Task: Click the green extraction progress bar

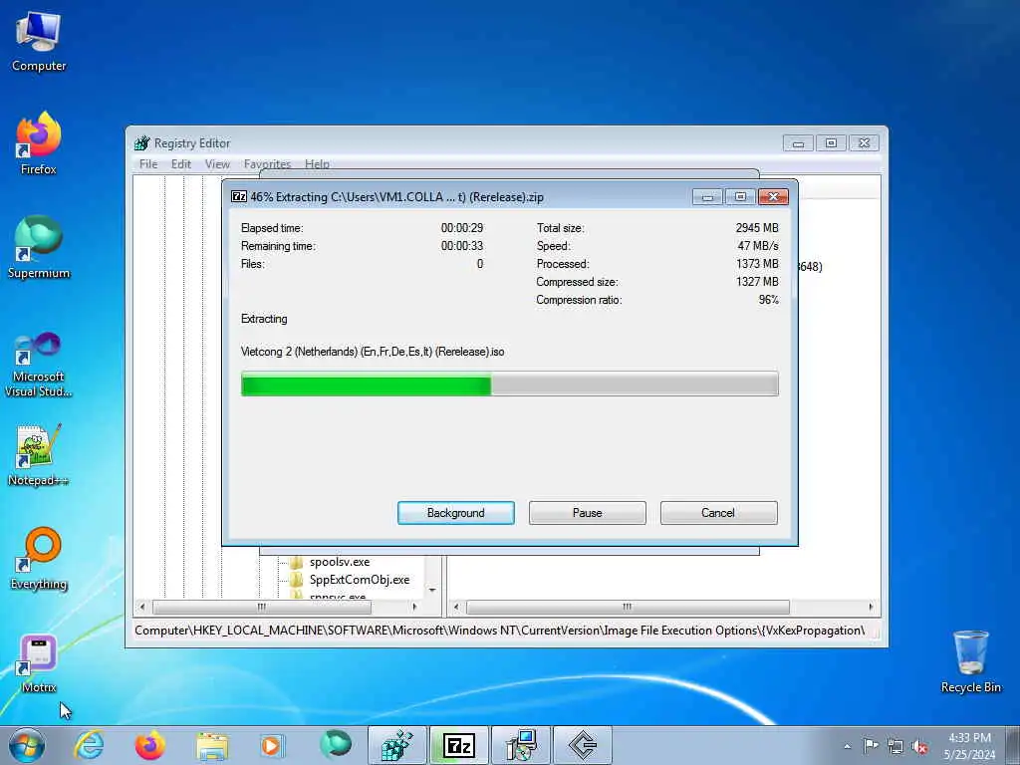Action: click(509, 383)
